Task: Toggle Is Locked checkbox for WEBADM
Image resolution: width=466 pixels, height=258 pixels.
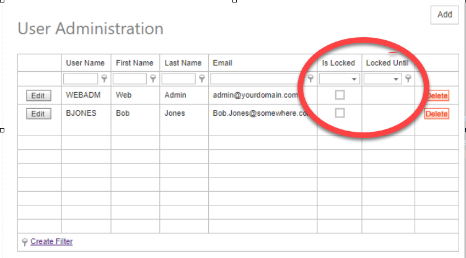Action: coord(340,95)
